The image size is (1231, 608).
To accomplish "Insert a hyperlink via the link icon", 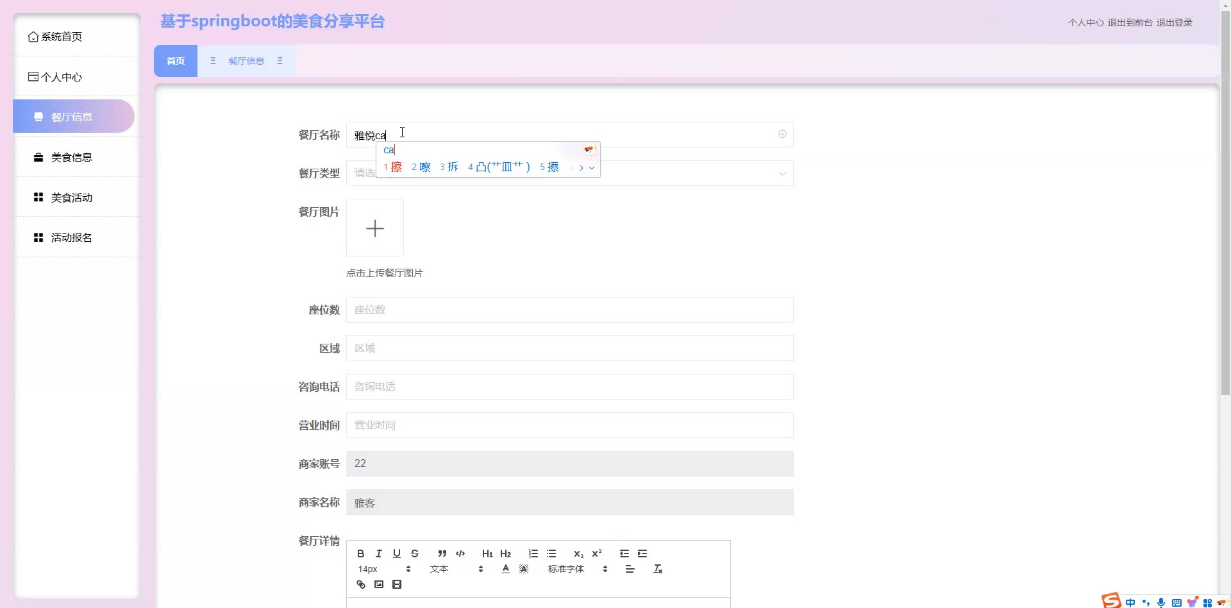I will pyautogui.click(x=361, y=584).
